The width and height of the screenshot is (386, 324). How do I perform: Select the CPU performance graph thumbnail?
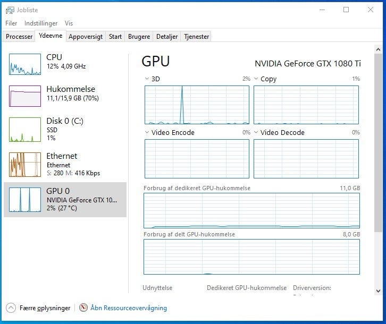pyautogui.click(x=25, y=64)
